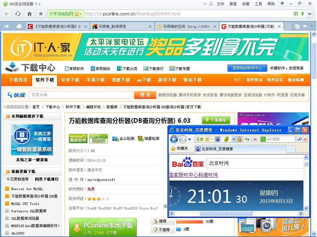Click the 快搜 search input box
Screen dimensions: 317x237
click(81, 95)
